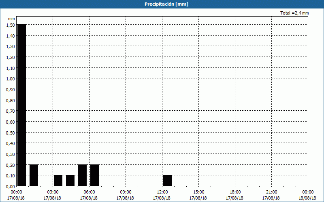Select the 0,20 mm bar at 01:00
This screenshot has height=202, width=324.
(x=34, y=175)
